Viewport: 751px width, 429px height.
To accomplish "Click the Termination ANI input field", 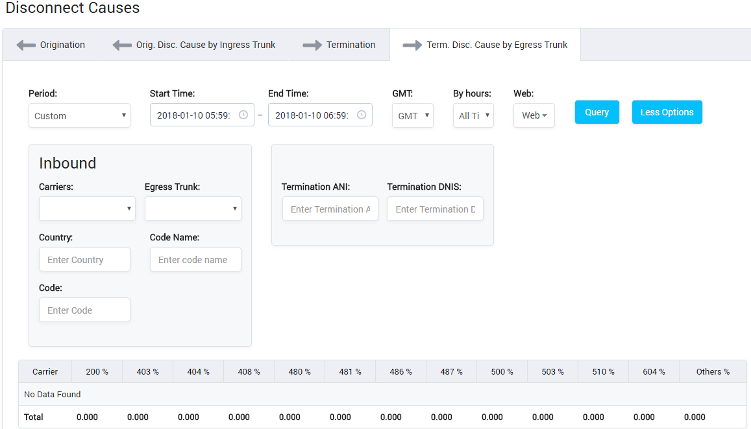I will (330, 209).
